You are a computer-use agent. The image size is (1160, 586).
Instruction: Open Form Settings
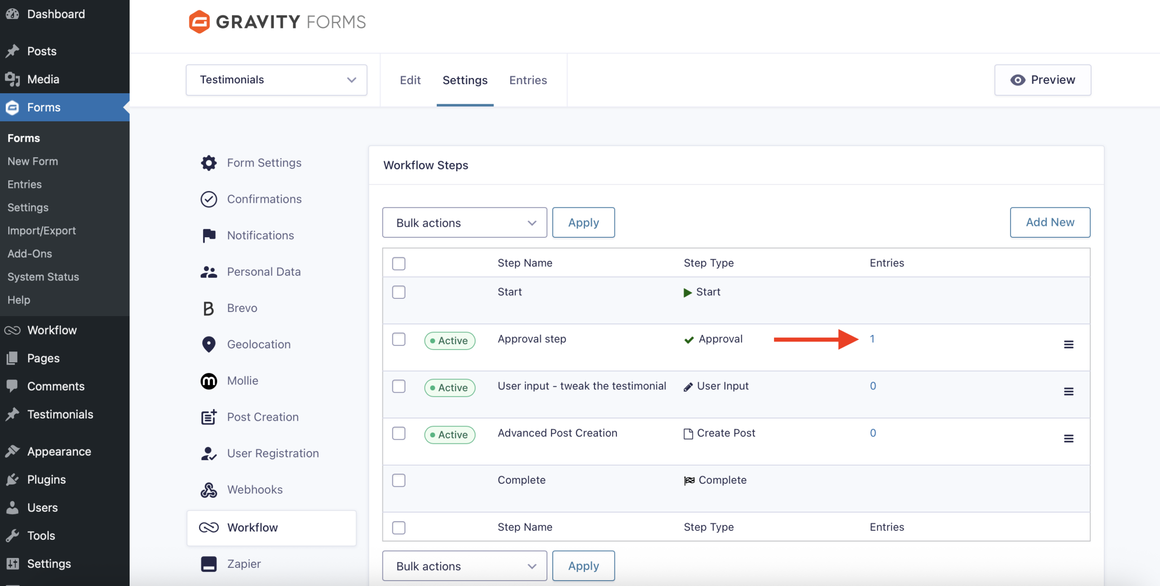click(x=264, y=163)
